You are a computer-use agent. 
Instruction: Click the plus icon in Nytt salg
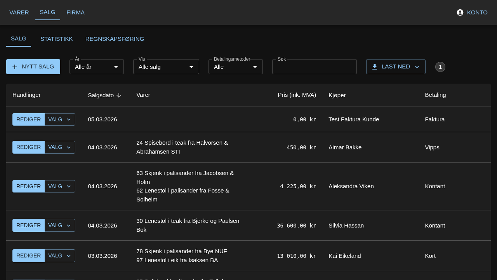tap(15, 67)
